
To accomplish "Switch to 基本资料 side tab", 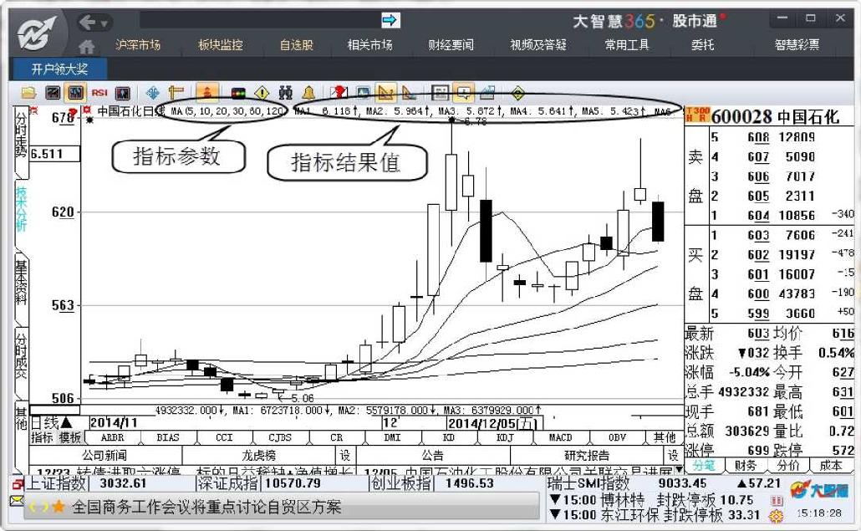I will 21,283.
